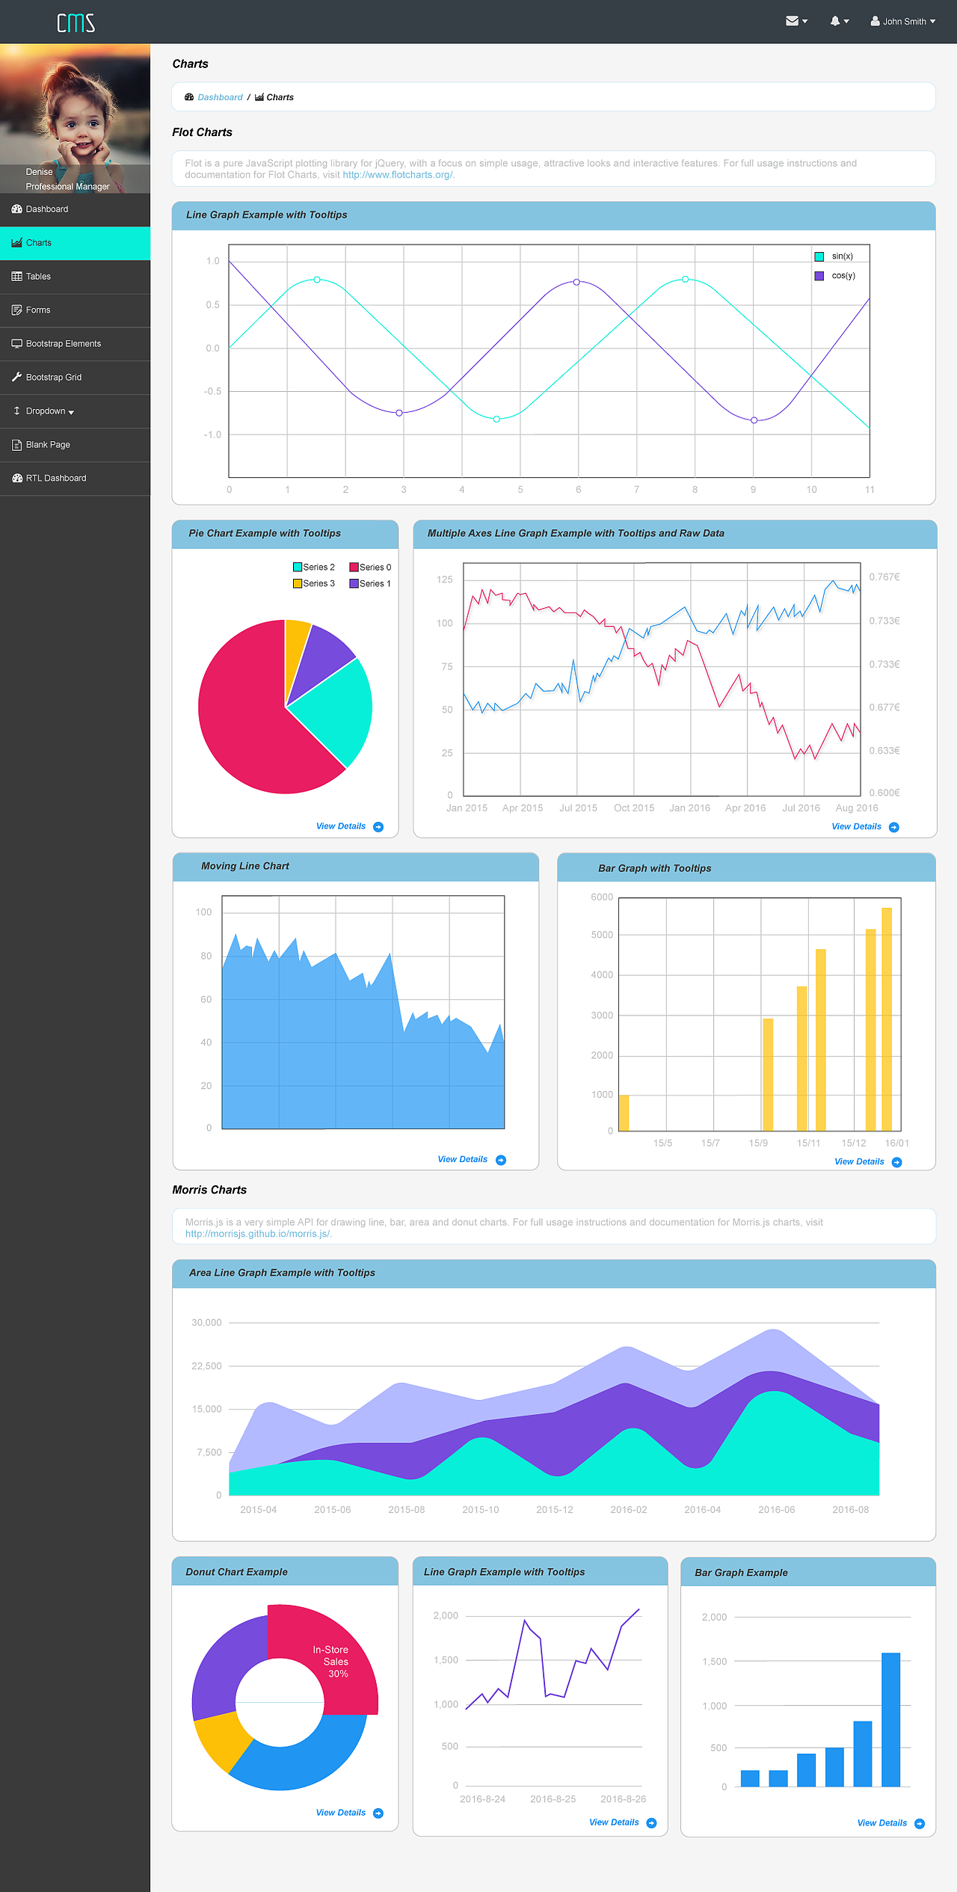Click the Blank Page file icon
957x1892 pixels.
point(16,445)
